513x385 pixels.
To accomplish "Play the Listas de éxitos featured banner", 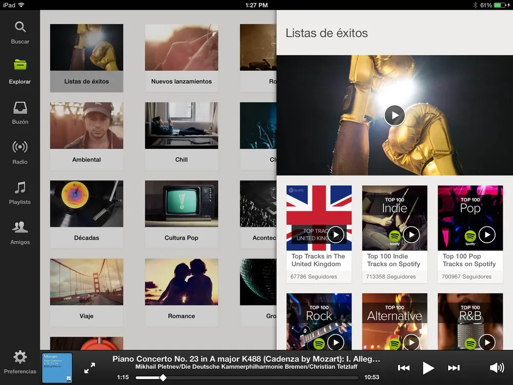I will [x=394, y=115].
